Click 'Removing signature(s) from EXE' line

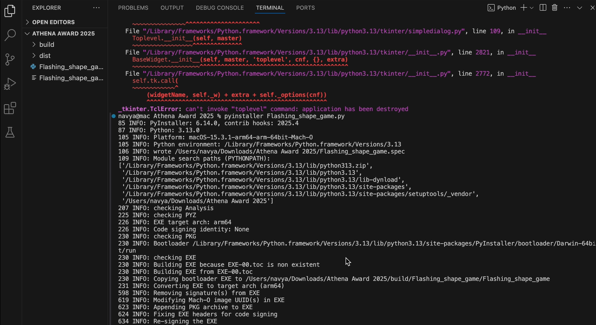(x=189, y=293)
